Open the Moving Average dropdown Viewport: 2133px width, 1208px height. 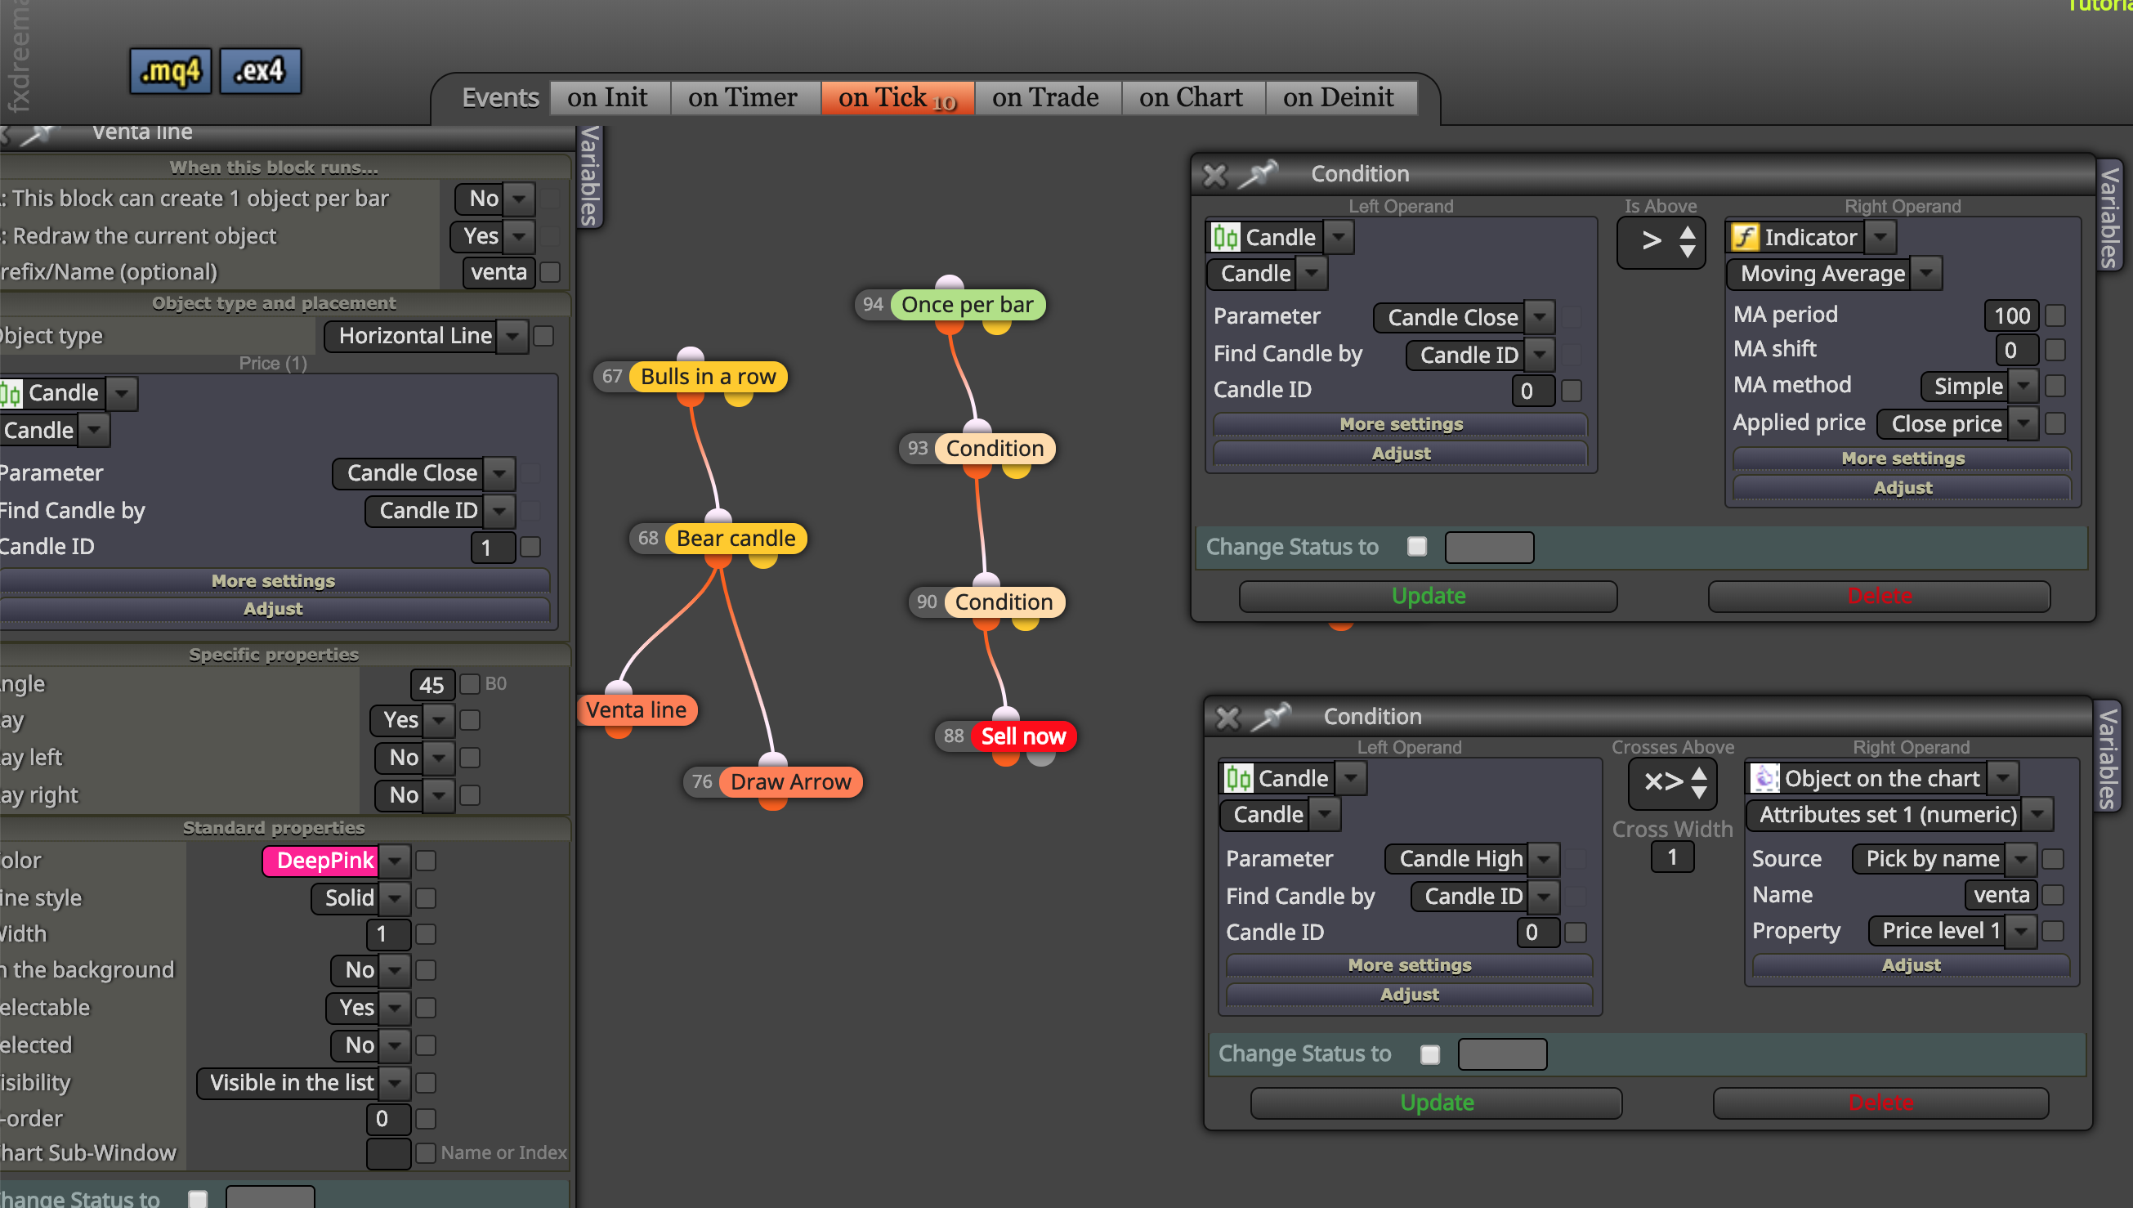(1926, 274)
